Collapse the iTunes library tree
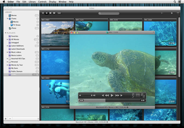The height and width of the screenshot is (128, 184). pyautogui.click(x=7, y=18)
